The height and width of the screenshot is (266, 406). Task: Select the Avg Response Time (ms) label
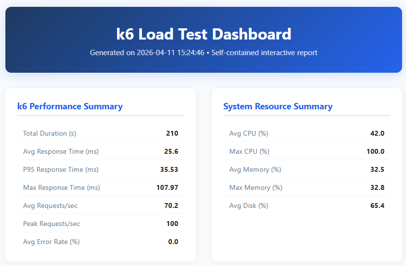point(61,151)
